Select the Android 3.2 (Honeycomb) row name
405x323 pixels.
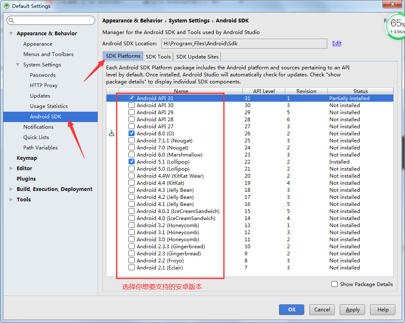pos(168,225)
